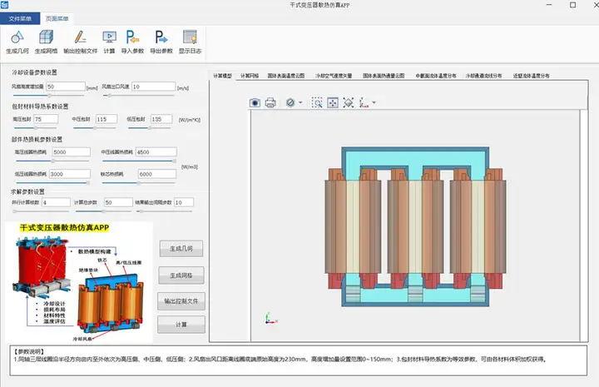The width and height of the screenshot is (599, 387).
Task: Open the 冷却通道流线分布 tab
Action: pyautogui.click(x=483, y=76)
